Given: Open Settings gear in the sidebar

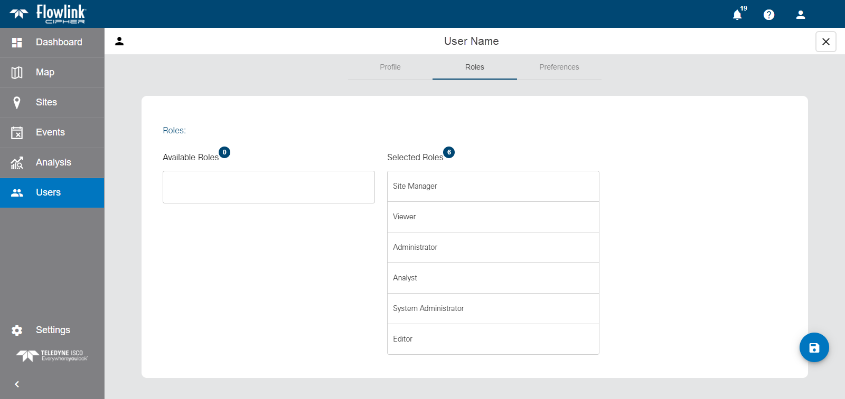Looking at the screenshot, I should tap(52, 330).
